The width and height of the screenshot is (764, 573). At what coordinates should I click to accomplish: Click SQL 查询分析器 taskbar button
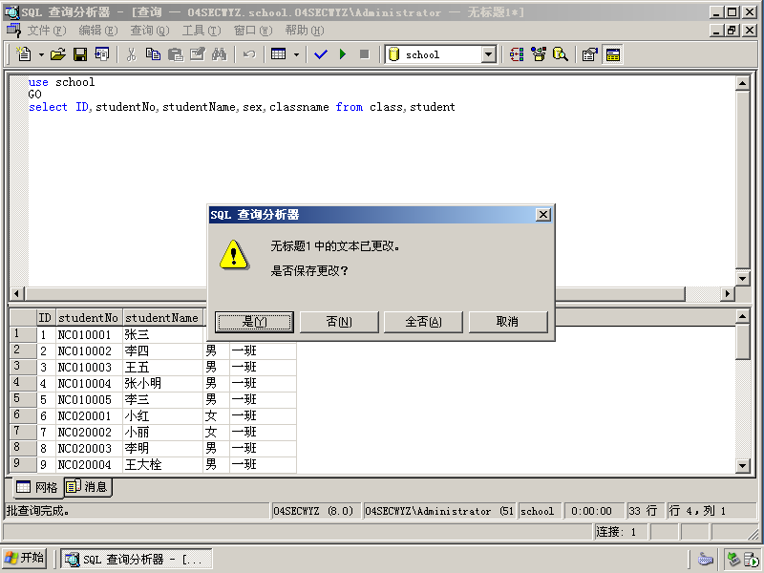click(x=136, y=560)
